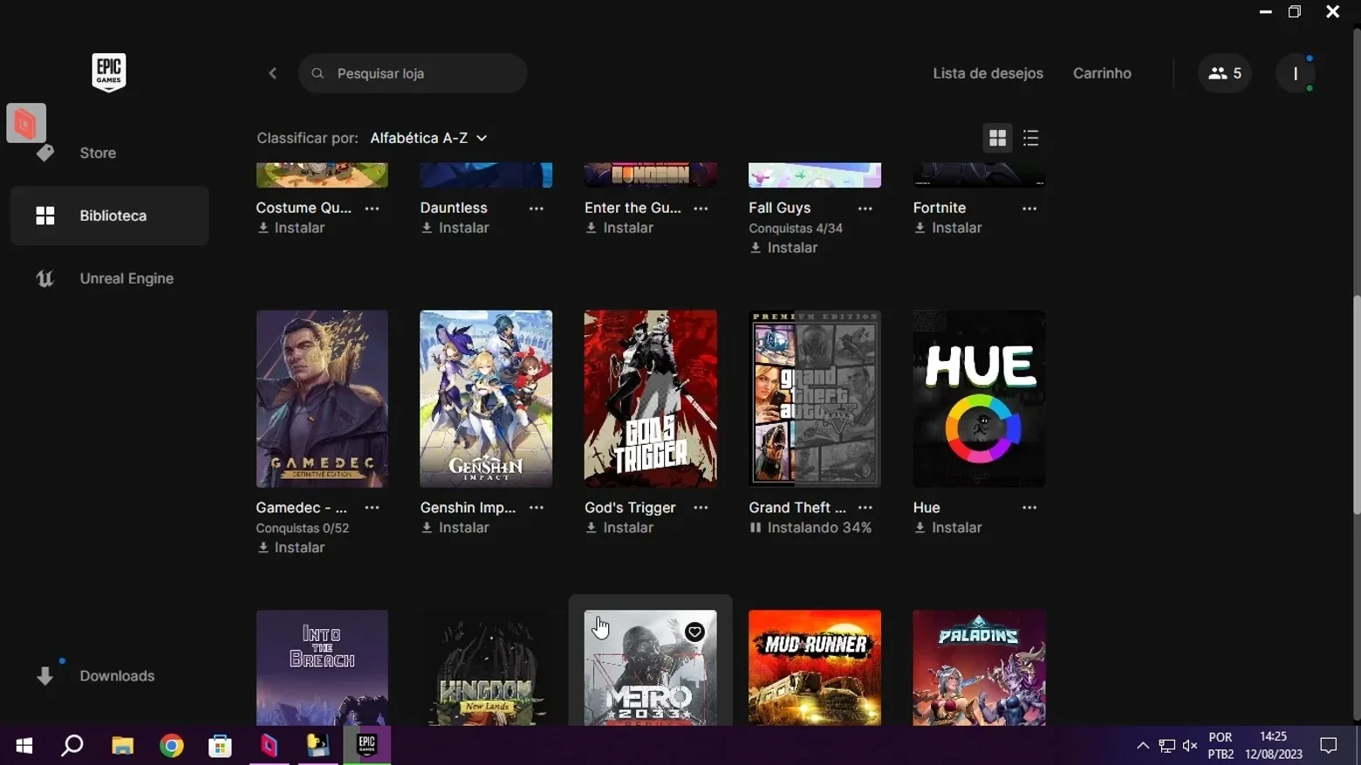
Task: Open the Carrinho shopping cart
Action: [1102, 73]
